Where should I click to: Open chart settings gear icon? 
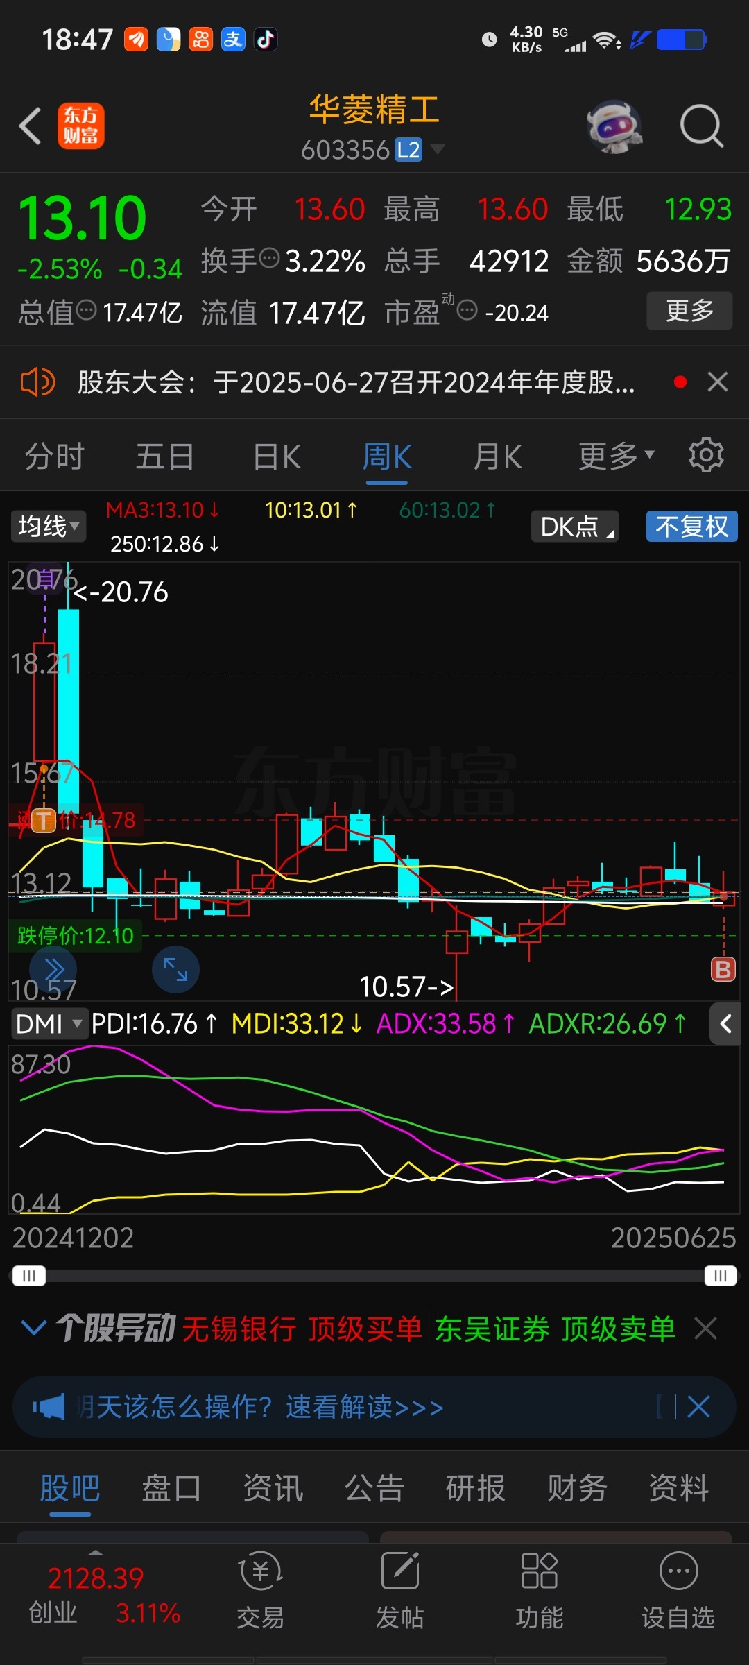point(706,455)
